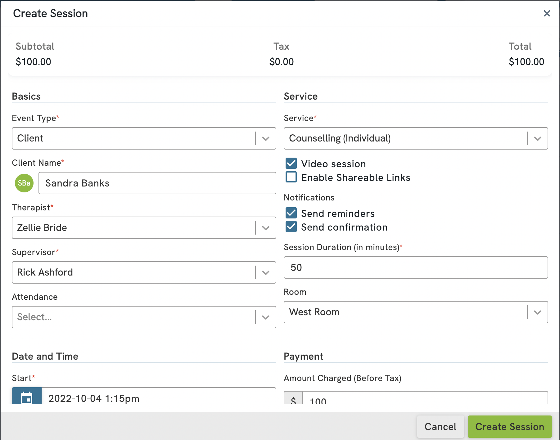Open the Event Type dropdown
This screenshot has height=440, width=560.
[265, 139]
